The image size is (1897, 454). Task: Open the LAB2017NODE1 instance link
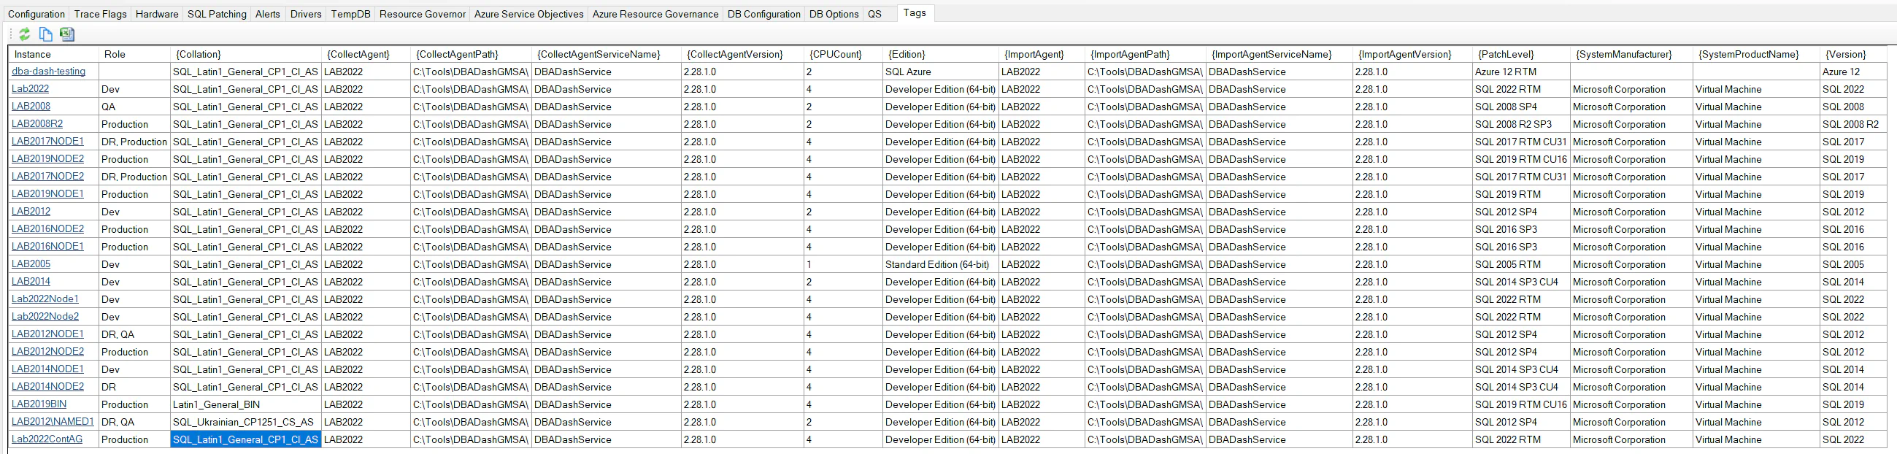pos(48,142)
